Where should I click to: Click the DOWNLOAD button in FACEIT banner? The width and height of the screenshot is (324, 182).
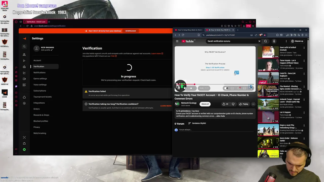[x=131, y=31]
